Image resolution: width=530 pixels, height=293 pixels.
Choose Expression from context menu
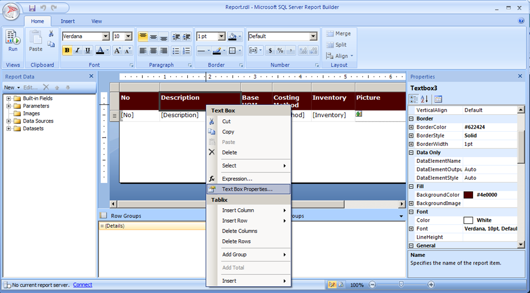[248, 179]
